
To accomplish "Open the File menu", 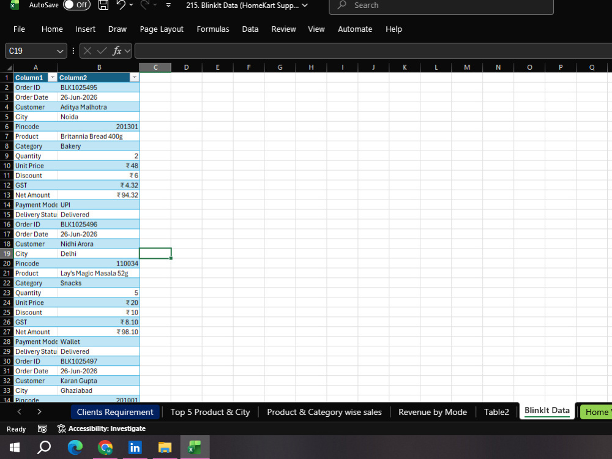I will pyautogui.click(x=19, y=29).
